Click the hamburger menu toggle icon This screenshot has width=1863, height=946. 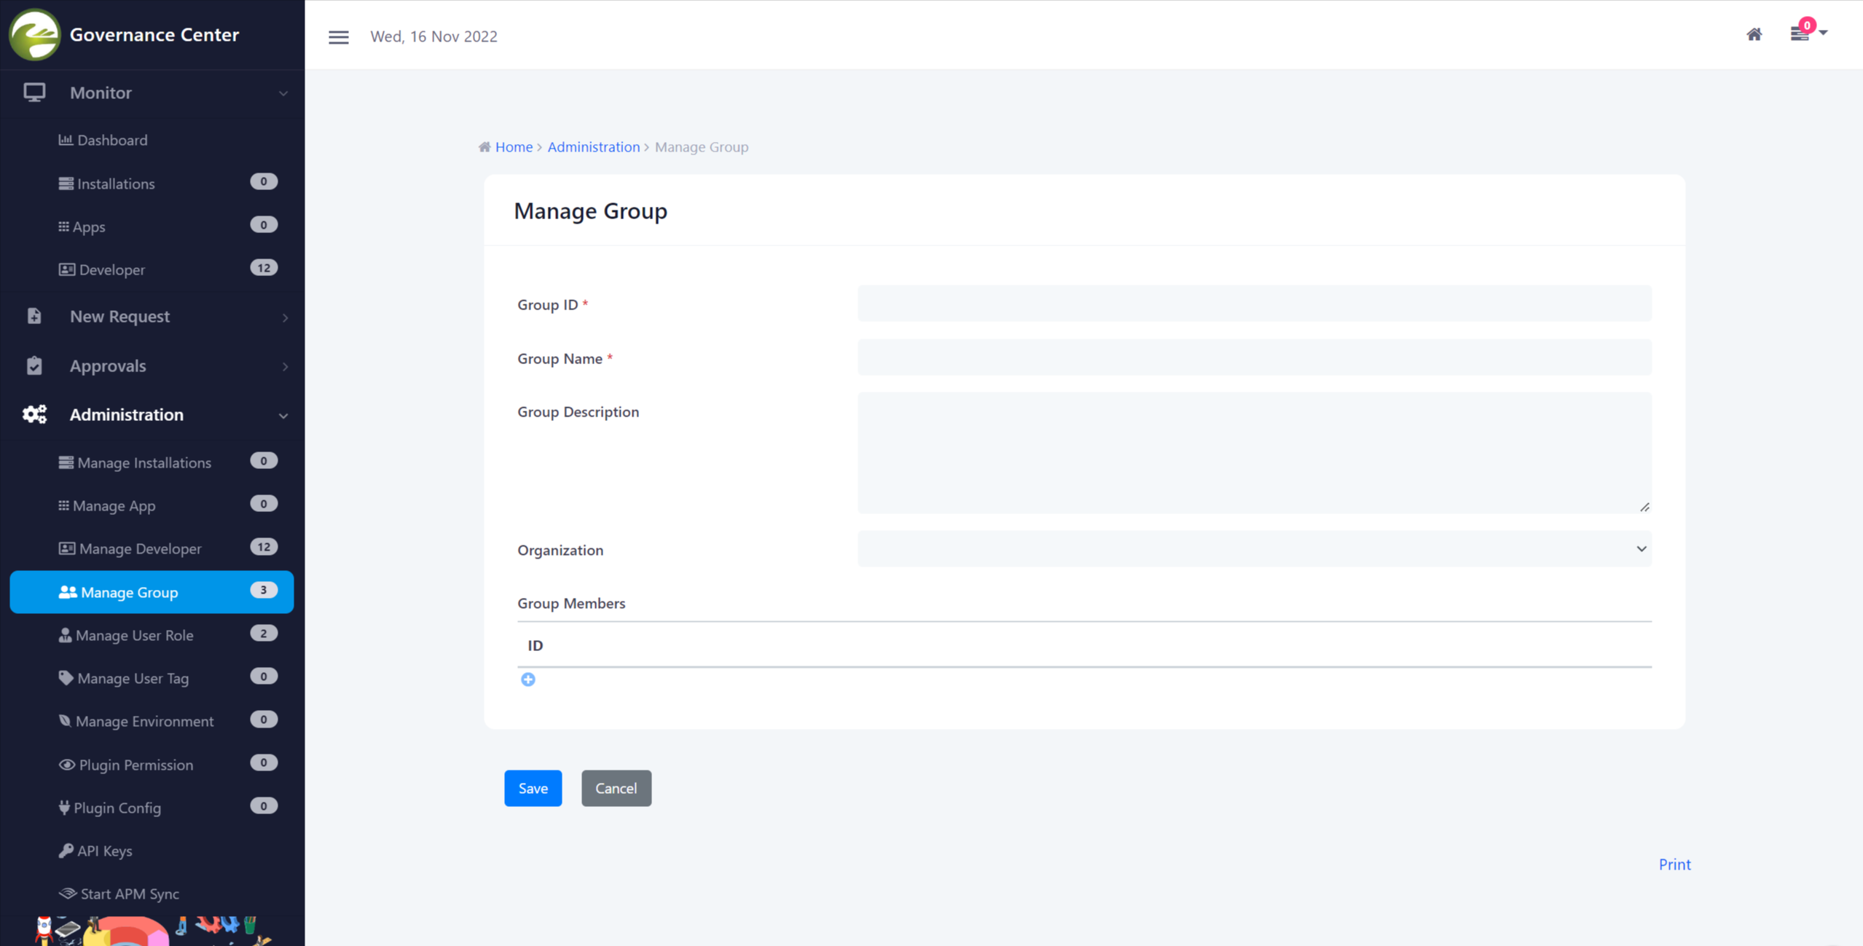coord(338,36)
